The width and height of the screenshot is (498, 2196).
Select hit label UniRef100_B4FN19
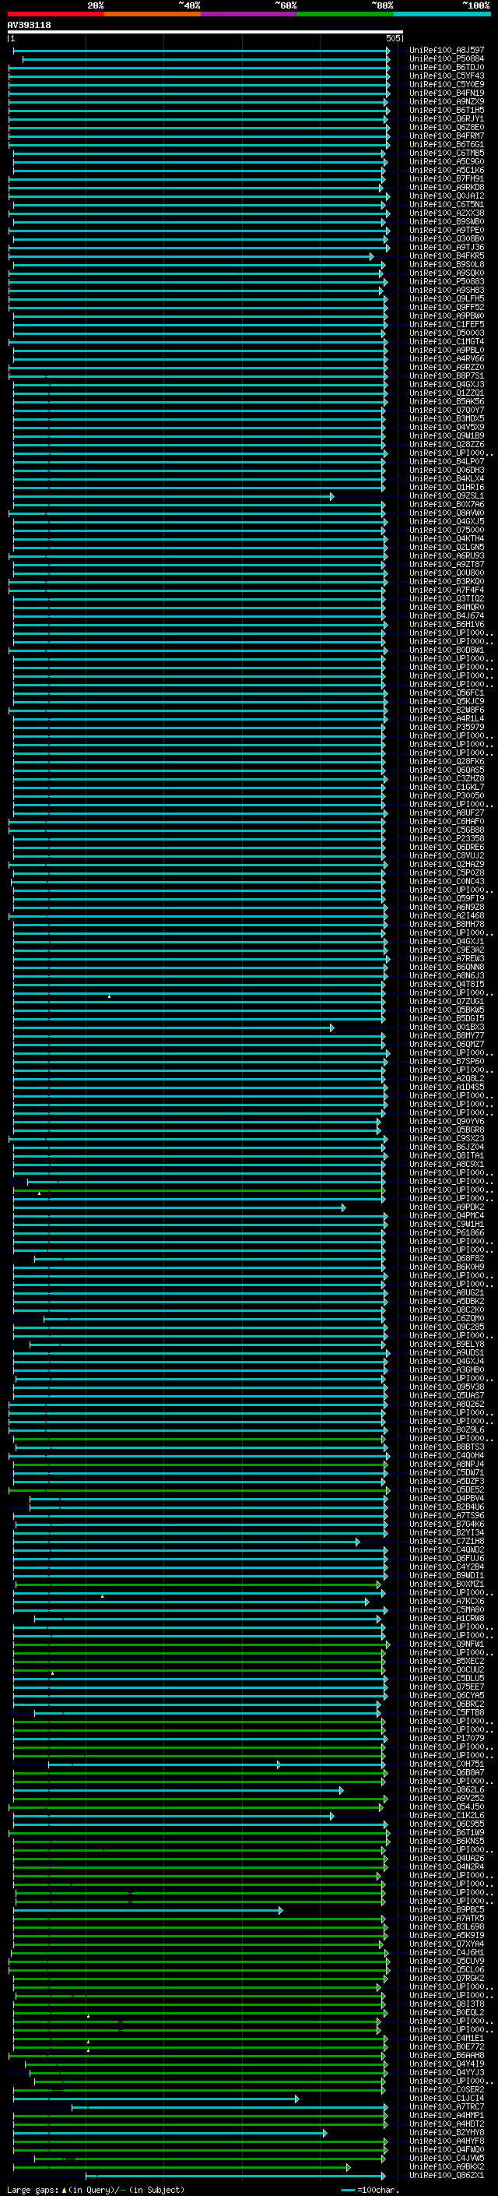pos(446,93)
